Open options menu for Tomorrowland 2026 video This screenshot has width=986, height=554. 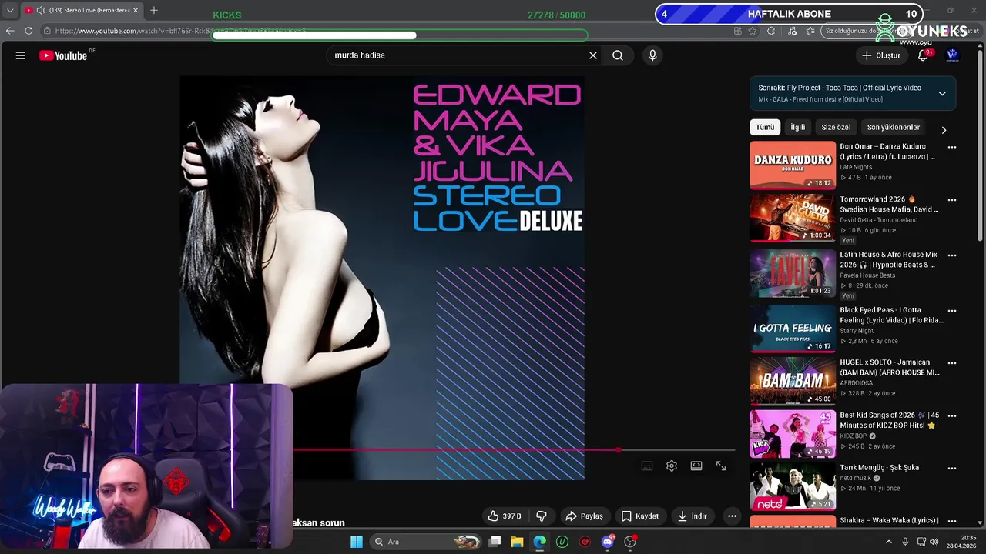coord(952,200)
